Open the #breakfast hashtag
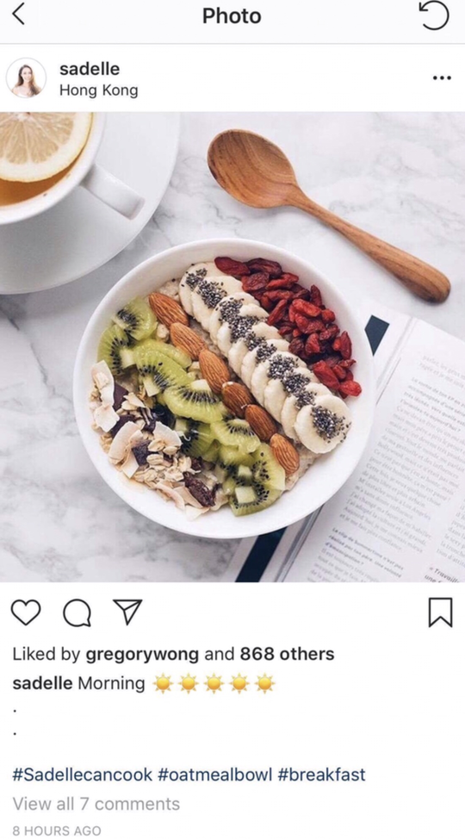This screenshot has width=465, height=839. [321, 774]
